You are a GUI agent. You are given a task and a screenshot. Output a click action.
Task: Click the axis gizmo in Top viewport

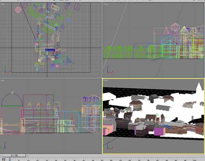coord(6,70)
